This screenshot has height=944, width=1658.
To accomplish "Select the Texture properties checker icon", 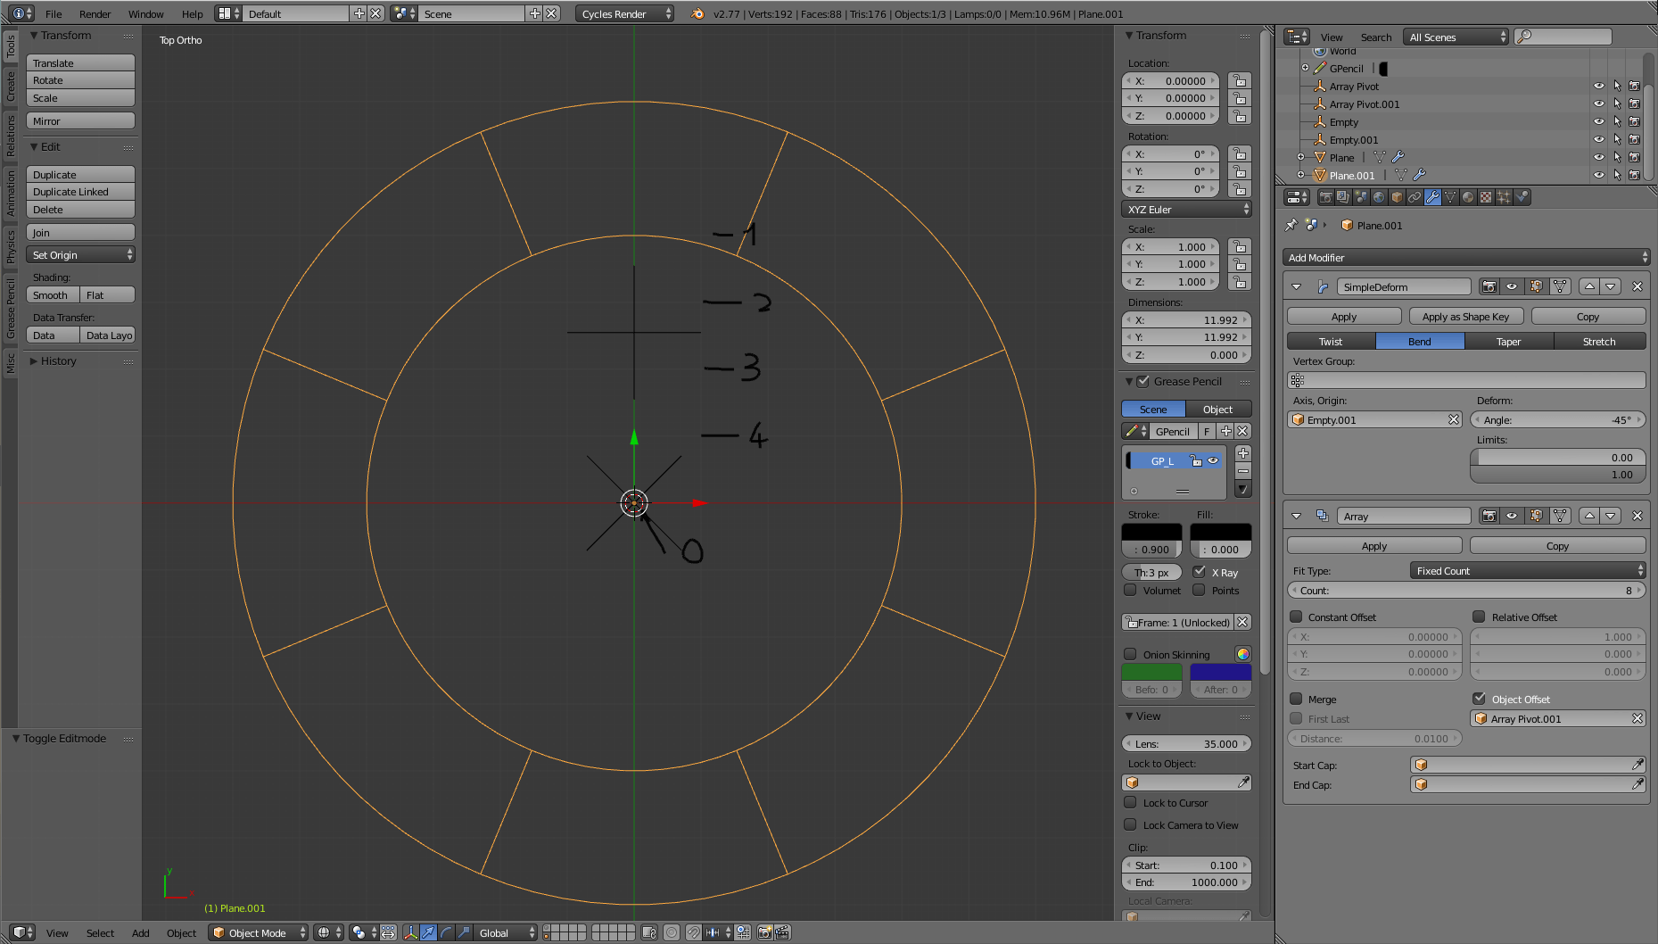I will tap(1486, 198).
